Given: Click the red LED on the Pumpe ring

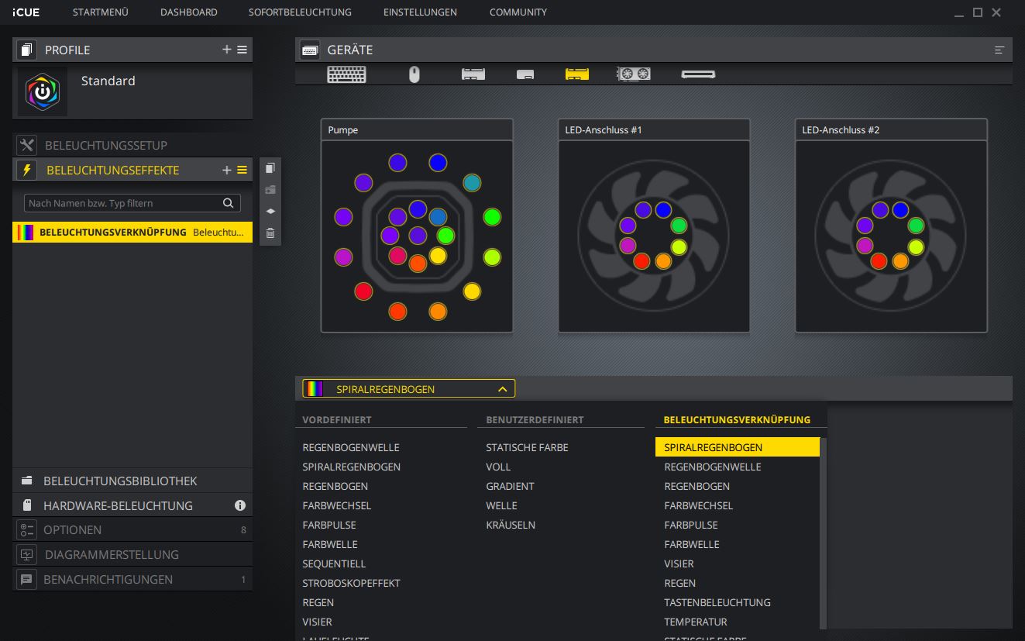Looking at the screenshot, I should point(363,291).
